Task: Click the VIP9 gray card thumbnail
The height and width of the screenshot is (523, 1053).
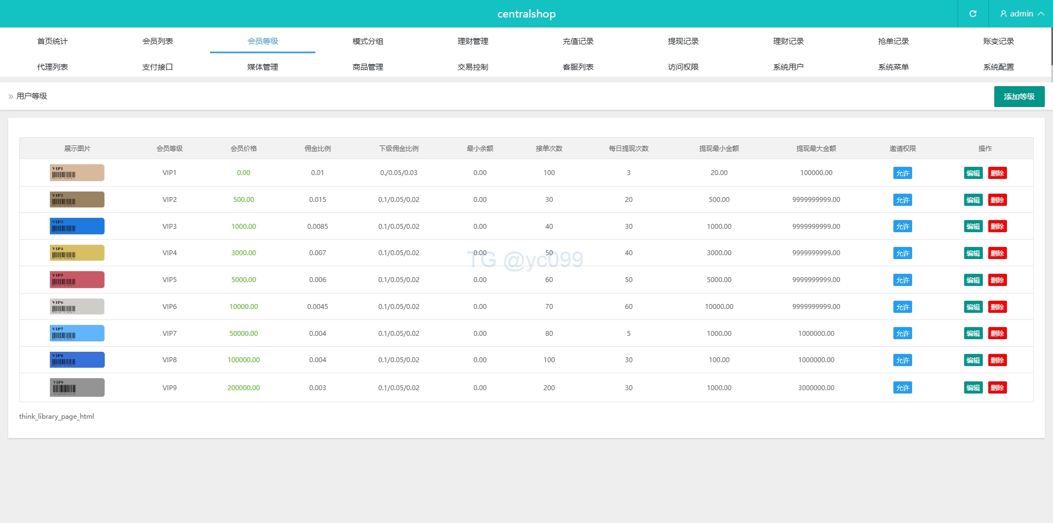Action: click(77, 387)
